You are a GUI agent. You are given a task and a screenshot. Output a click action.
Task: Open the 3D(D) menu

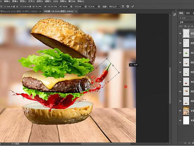click(x=56, y=1)
